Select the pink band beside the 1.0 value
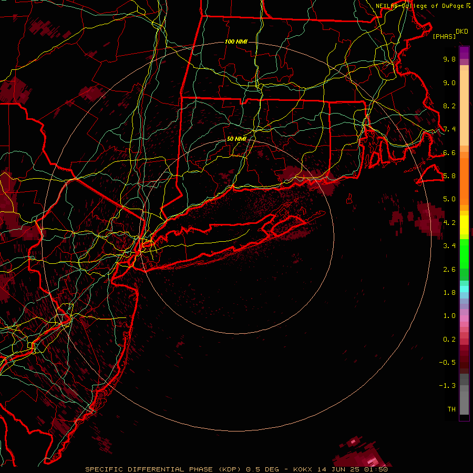Viewport: 473px width, 473px height. pos(464,317)
